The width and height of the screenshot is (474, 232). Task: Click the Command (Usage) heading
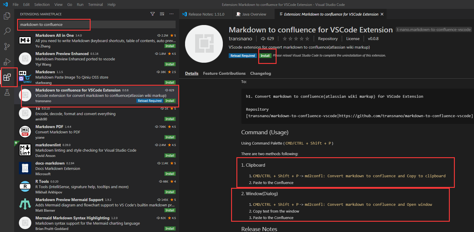pyautogui.click(x=265, y=132)
